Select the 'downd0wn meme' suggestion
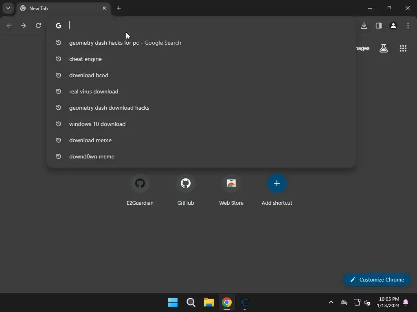 (201, 156)
